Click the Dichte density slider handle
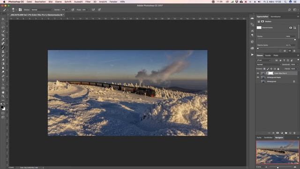This screenshot has height=169, width=300. point(295,39)
